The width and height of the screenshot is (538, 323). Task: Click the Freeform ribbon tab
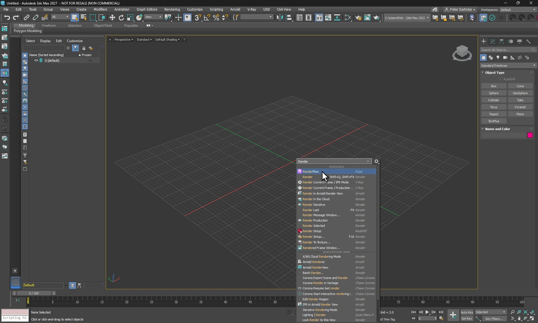pos(49,26)
